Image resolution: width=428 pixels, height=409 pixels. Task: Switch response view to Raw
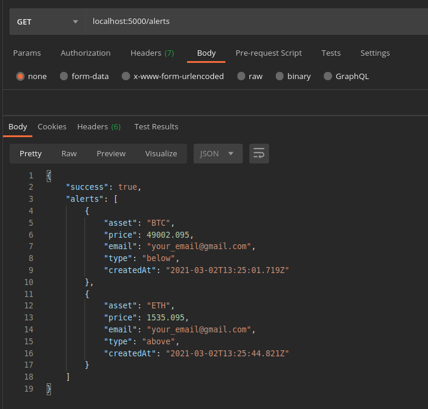(x=69, y=154)
